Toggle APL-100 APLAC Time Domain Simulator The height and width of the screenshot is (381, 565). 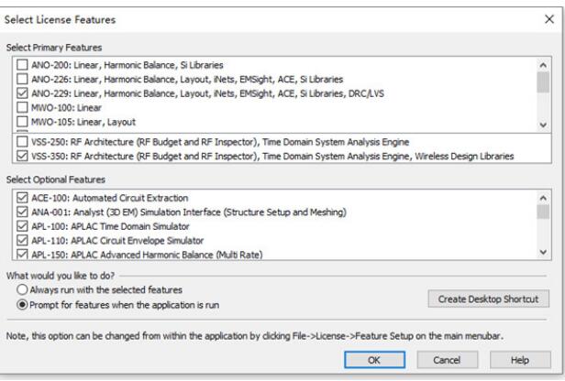coord(22,226)
